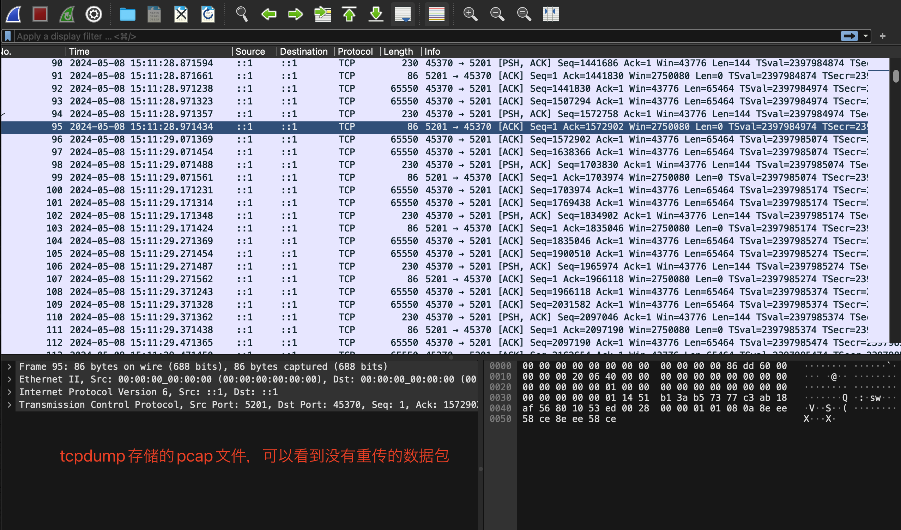Go to specified packet icon

[322, 14]
